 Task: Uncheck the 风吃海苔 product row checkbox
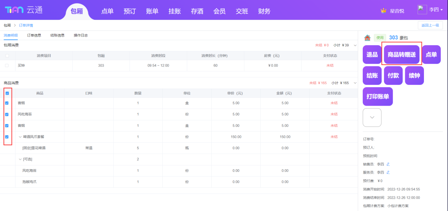(7, 115)
